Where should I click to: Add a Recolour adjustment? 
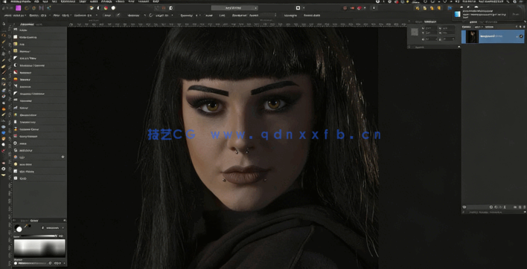[39, 51]
